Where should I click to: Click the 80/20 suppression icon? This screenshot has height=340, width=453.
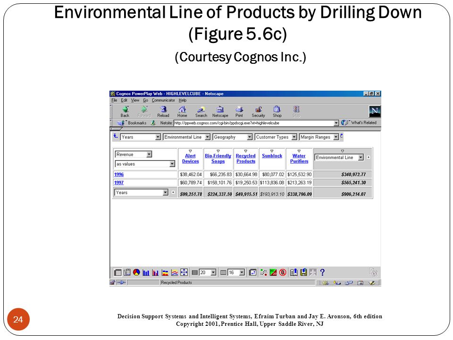point(273,272)
